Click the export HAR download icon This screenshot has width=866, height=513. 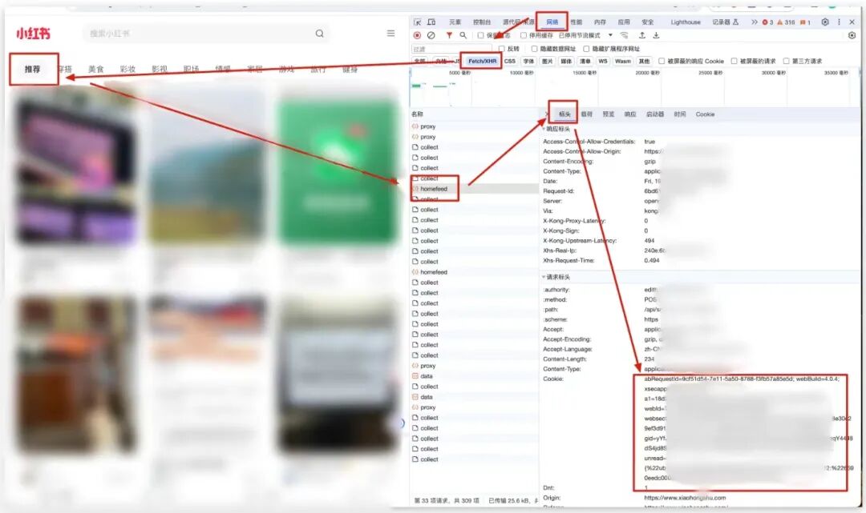click(x=656, y=35)
